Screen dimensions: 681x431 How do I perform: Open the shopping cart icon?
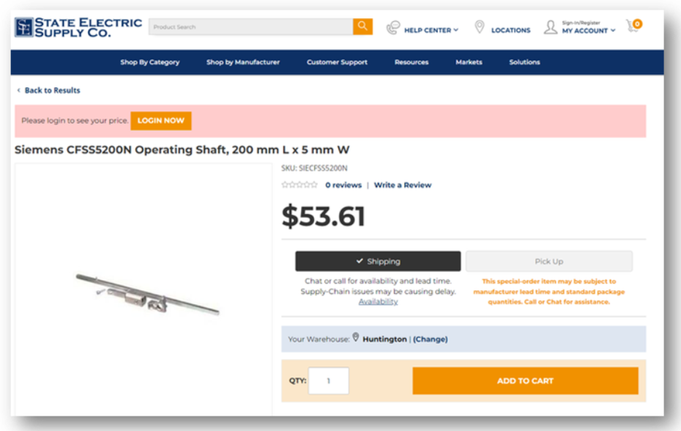click(x=633, y=27)
